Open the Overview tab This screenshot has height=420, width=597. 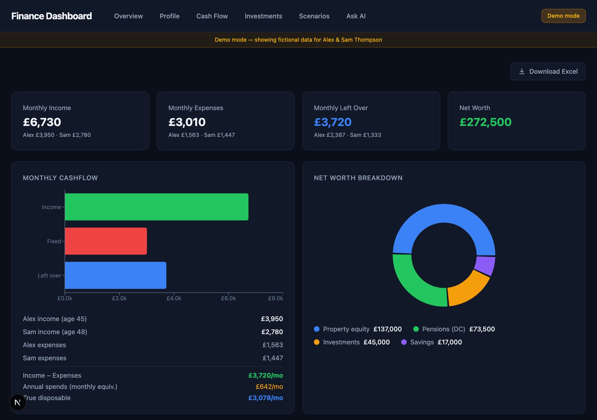coord(128,16)
